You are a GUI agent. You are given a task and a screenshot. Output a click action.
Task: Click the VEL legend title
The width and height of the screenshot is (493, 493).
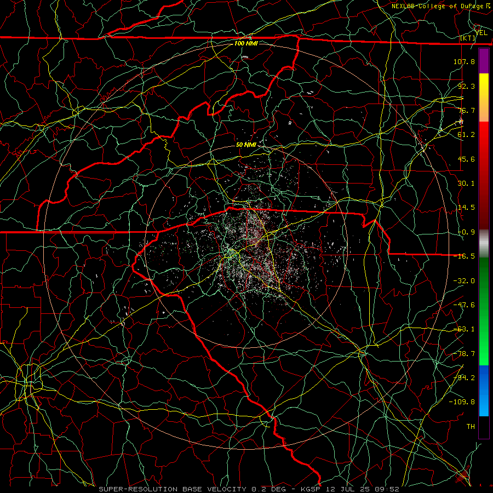pyautogui.click(x=481, y=33)
